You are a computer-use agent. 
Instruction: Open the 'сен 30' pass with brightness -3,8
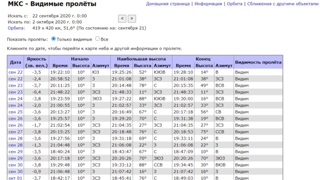pos(16,165)
